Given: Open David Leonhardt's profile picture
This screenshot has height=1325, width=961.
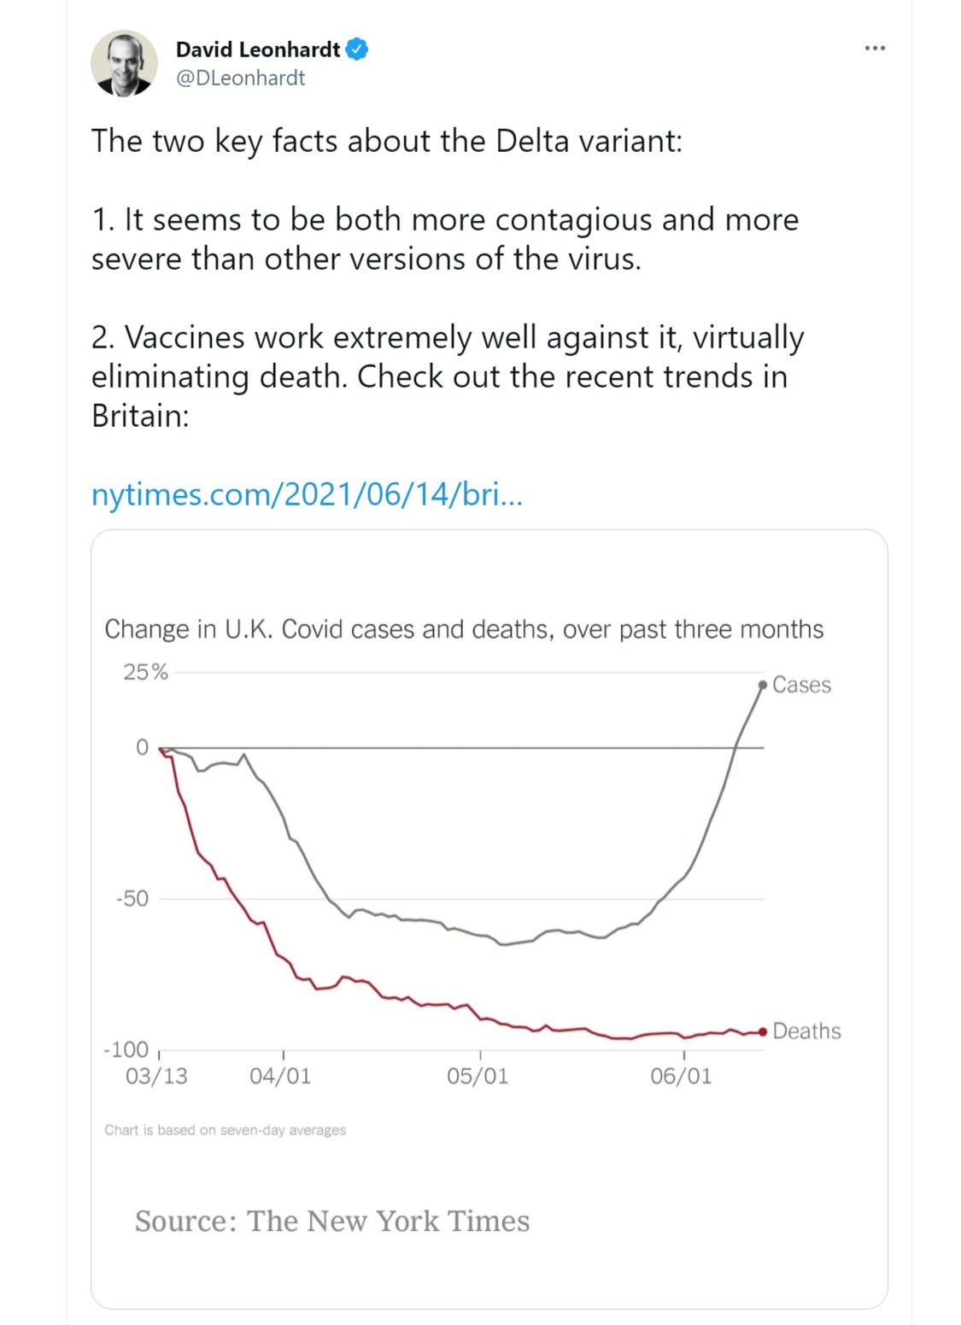Looking at the screenshot, I should point(125,63).
